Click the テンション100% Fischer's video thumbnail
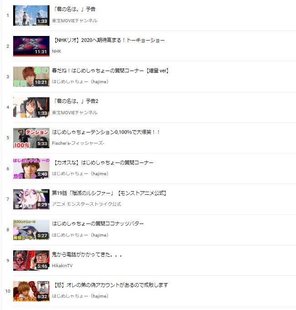 click(31, 138)
